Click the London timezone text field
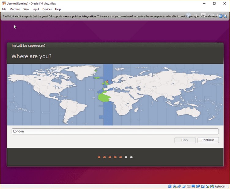 click(115, 131)
